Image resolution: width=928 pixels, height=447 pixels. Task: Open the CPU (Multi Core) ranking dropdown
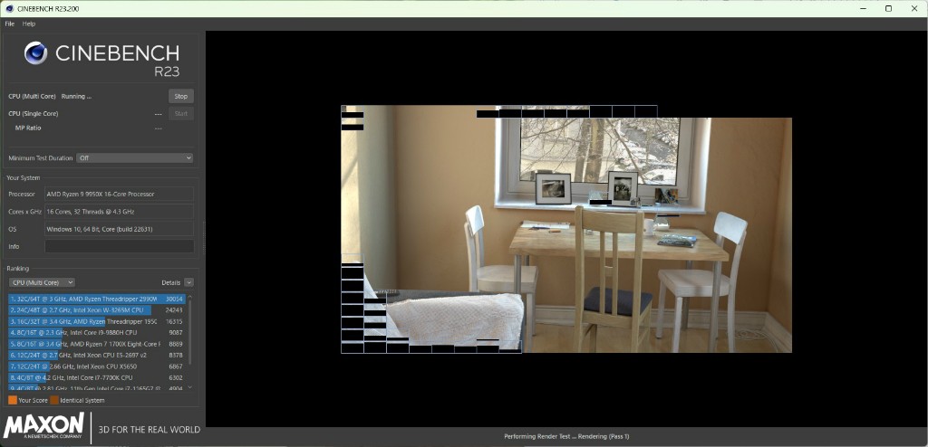tap(42, 282)
